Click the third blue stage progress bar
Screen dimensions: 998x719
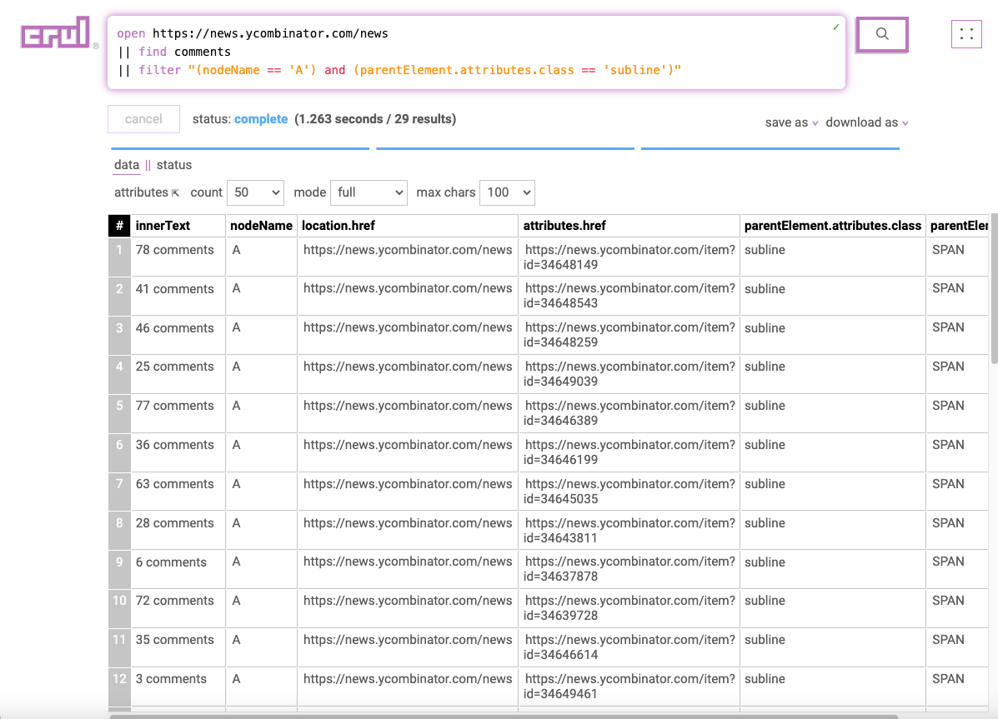tap(770, 148)
